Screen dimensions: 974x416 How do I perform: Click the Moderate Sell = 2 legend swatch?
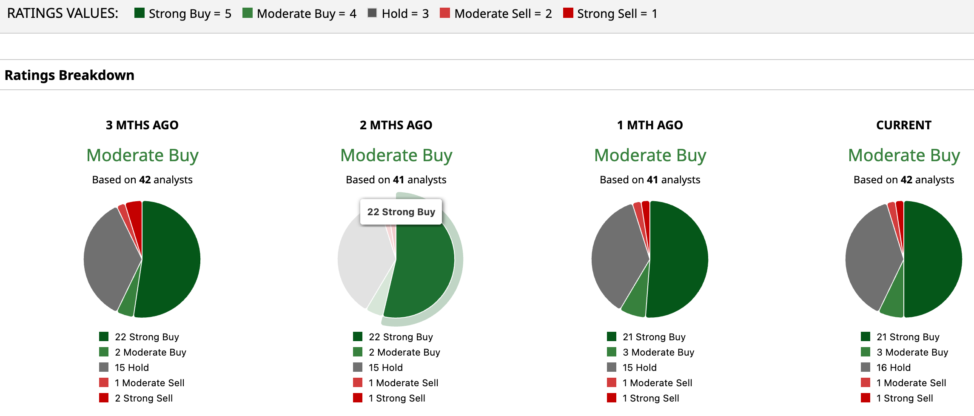[444, 13]
